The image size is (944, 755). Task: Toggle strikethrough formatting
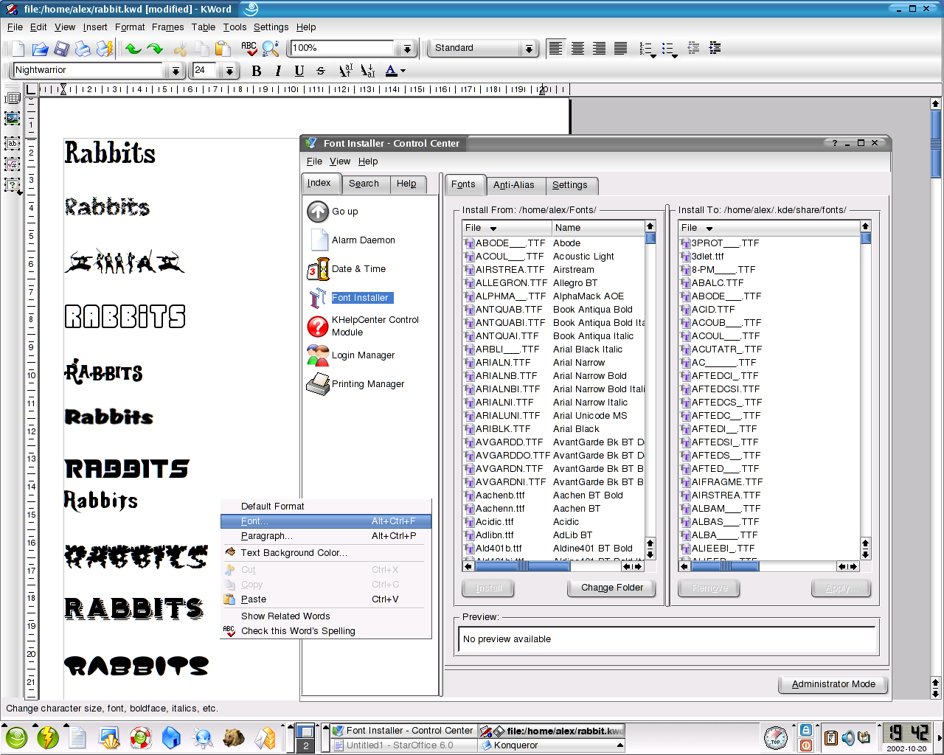pos(321,71)
